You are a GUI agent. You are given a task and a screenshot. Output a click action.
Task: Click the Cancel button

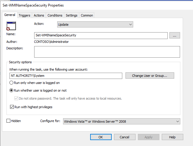[124, 137]
